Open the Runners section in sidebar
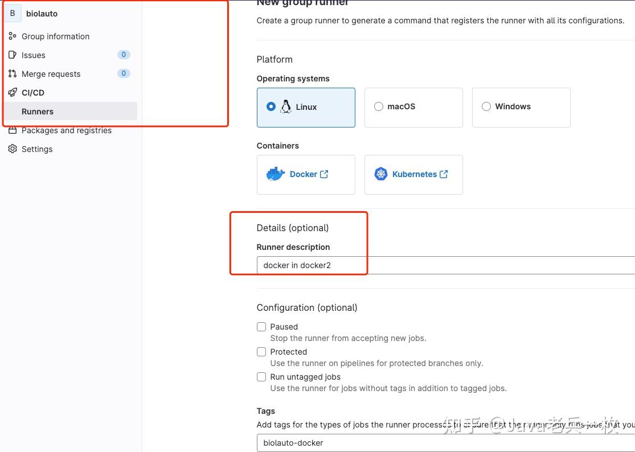This screenshot has width=635, height=452. [38, 111]
